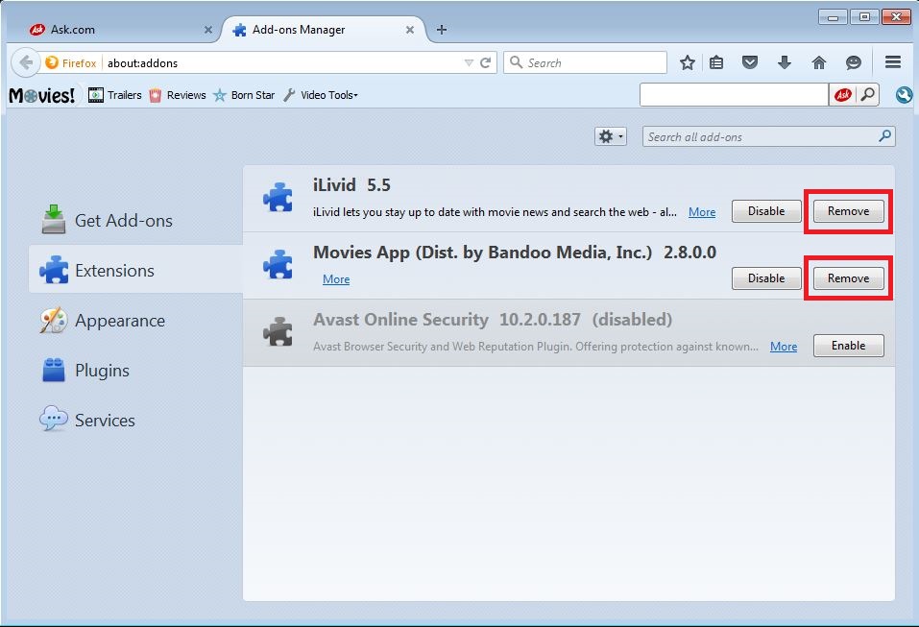The width and height of the screenshot is (919, 627).
Task: Open the URL history dropdown arrow
Action: 469,62
